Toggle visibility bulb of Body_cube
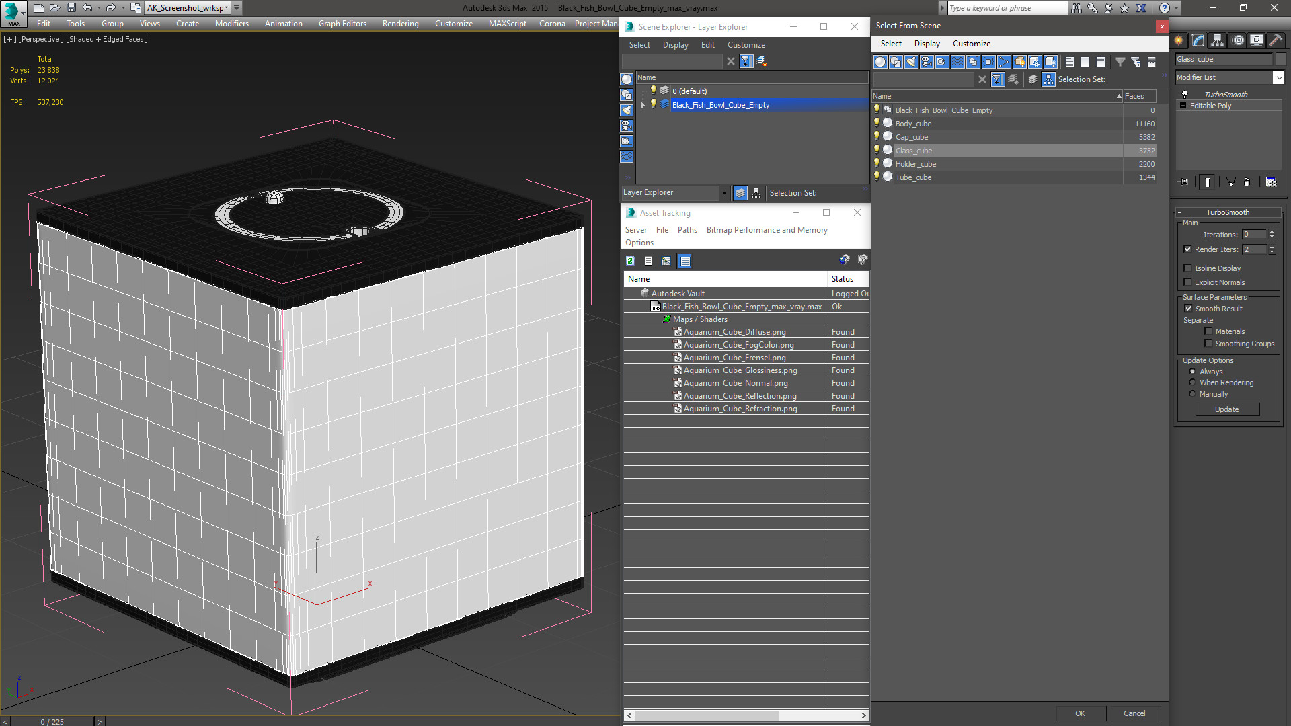This screenshot has width=1291, height=726. pyautogui.click(x=877, y=123)
